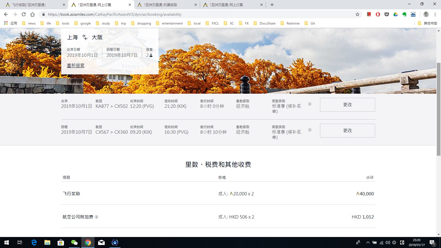The width and height of the screenshot is (441, 248).
Task: Open the trip bookmarks folder
Action: tap(120, 23)
